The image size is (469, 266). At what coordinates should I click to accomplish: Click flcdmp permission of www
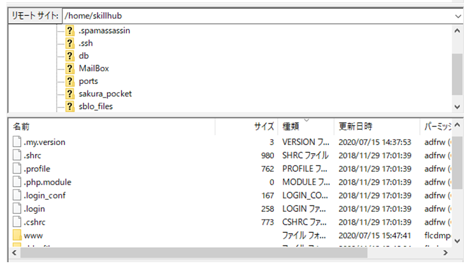437,235
